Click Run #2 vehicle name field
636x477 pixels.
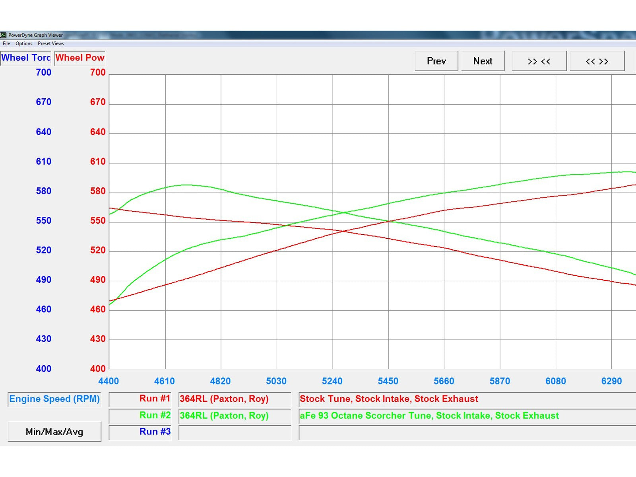coord(235,416)
